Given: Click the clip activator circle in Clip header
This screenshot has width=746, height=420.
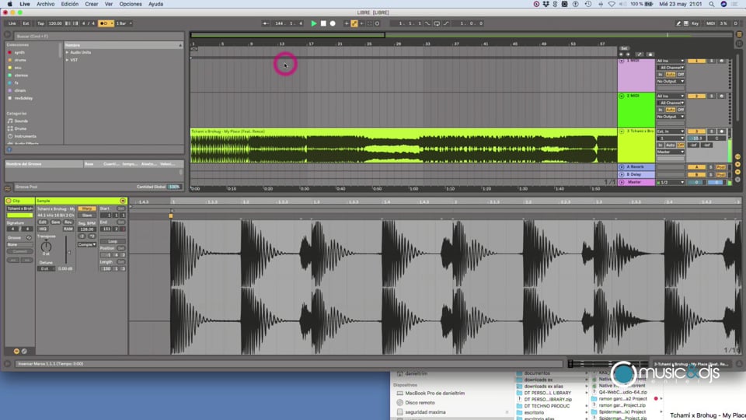Looking at the screenshot, I should pyautogui.click(x=9, y=201).
